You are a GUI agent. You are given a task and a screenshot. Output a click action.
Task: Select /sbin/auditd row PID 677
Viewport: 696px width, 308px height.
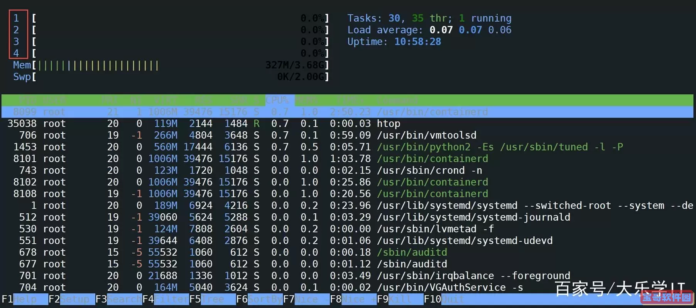[347, 264]
